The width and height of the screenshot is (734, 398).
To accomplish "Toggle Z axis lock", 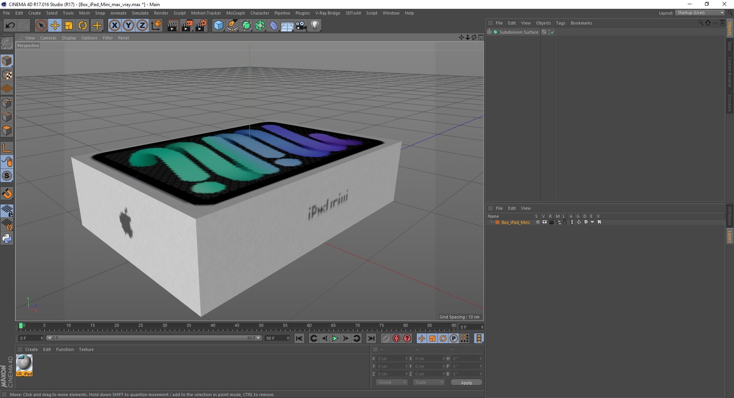I will tap(142, 26).
